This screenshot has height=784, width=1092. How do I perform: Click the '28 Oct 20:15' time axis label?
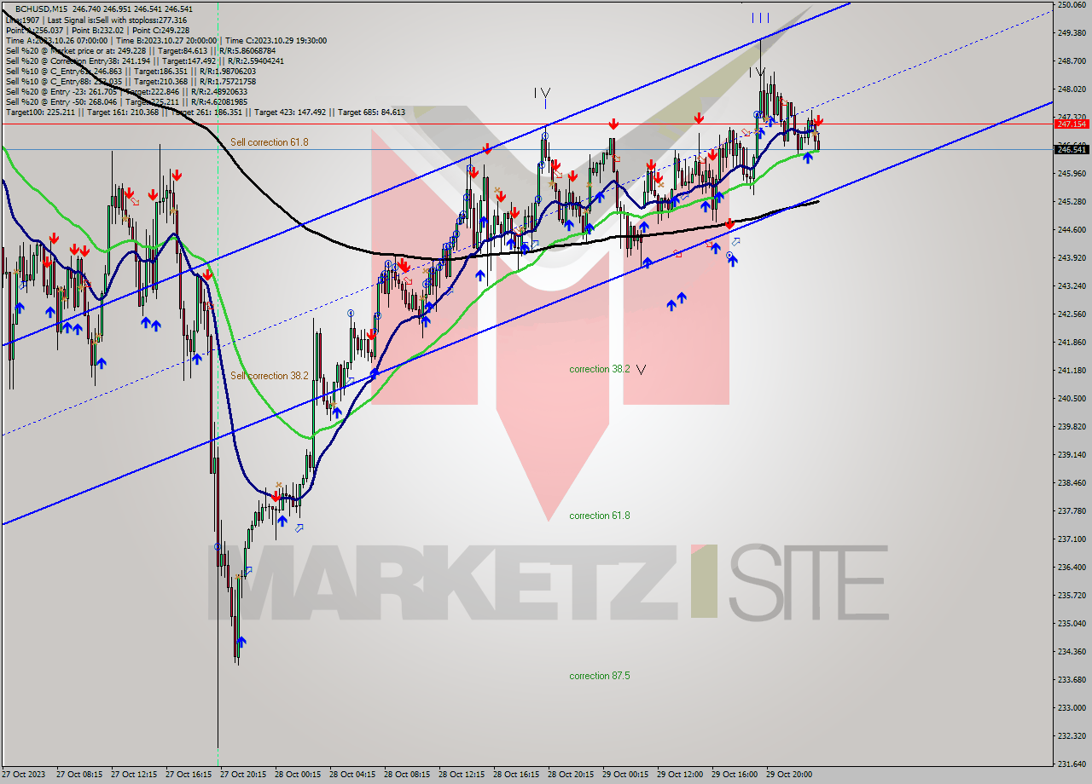click(x=571, y=775)
